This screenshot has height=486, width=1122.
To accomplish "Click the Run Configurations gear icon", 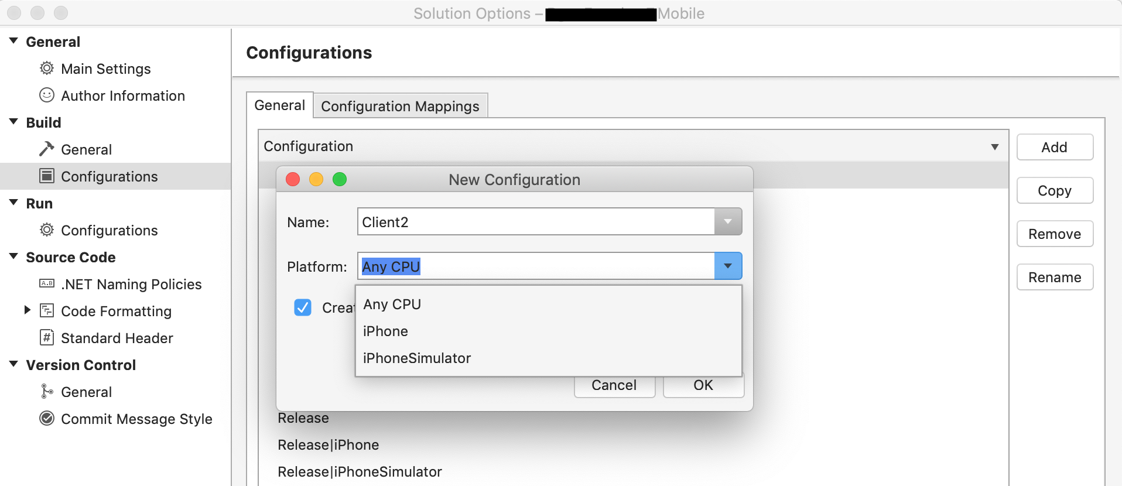I will pyautogui.click(x=47, y=230).
